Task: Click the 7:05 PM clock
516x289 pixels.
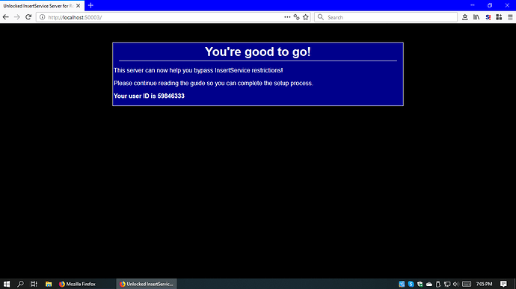Action: click(484, 284)
